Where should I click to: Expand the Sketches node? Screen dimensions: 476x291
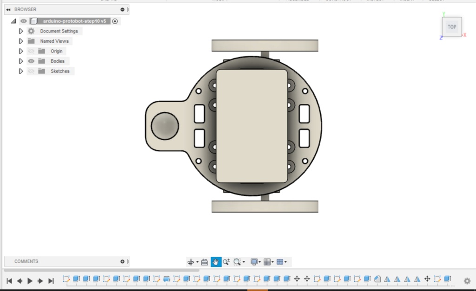click(20, 71)
